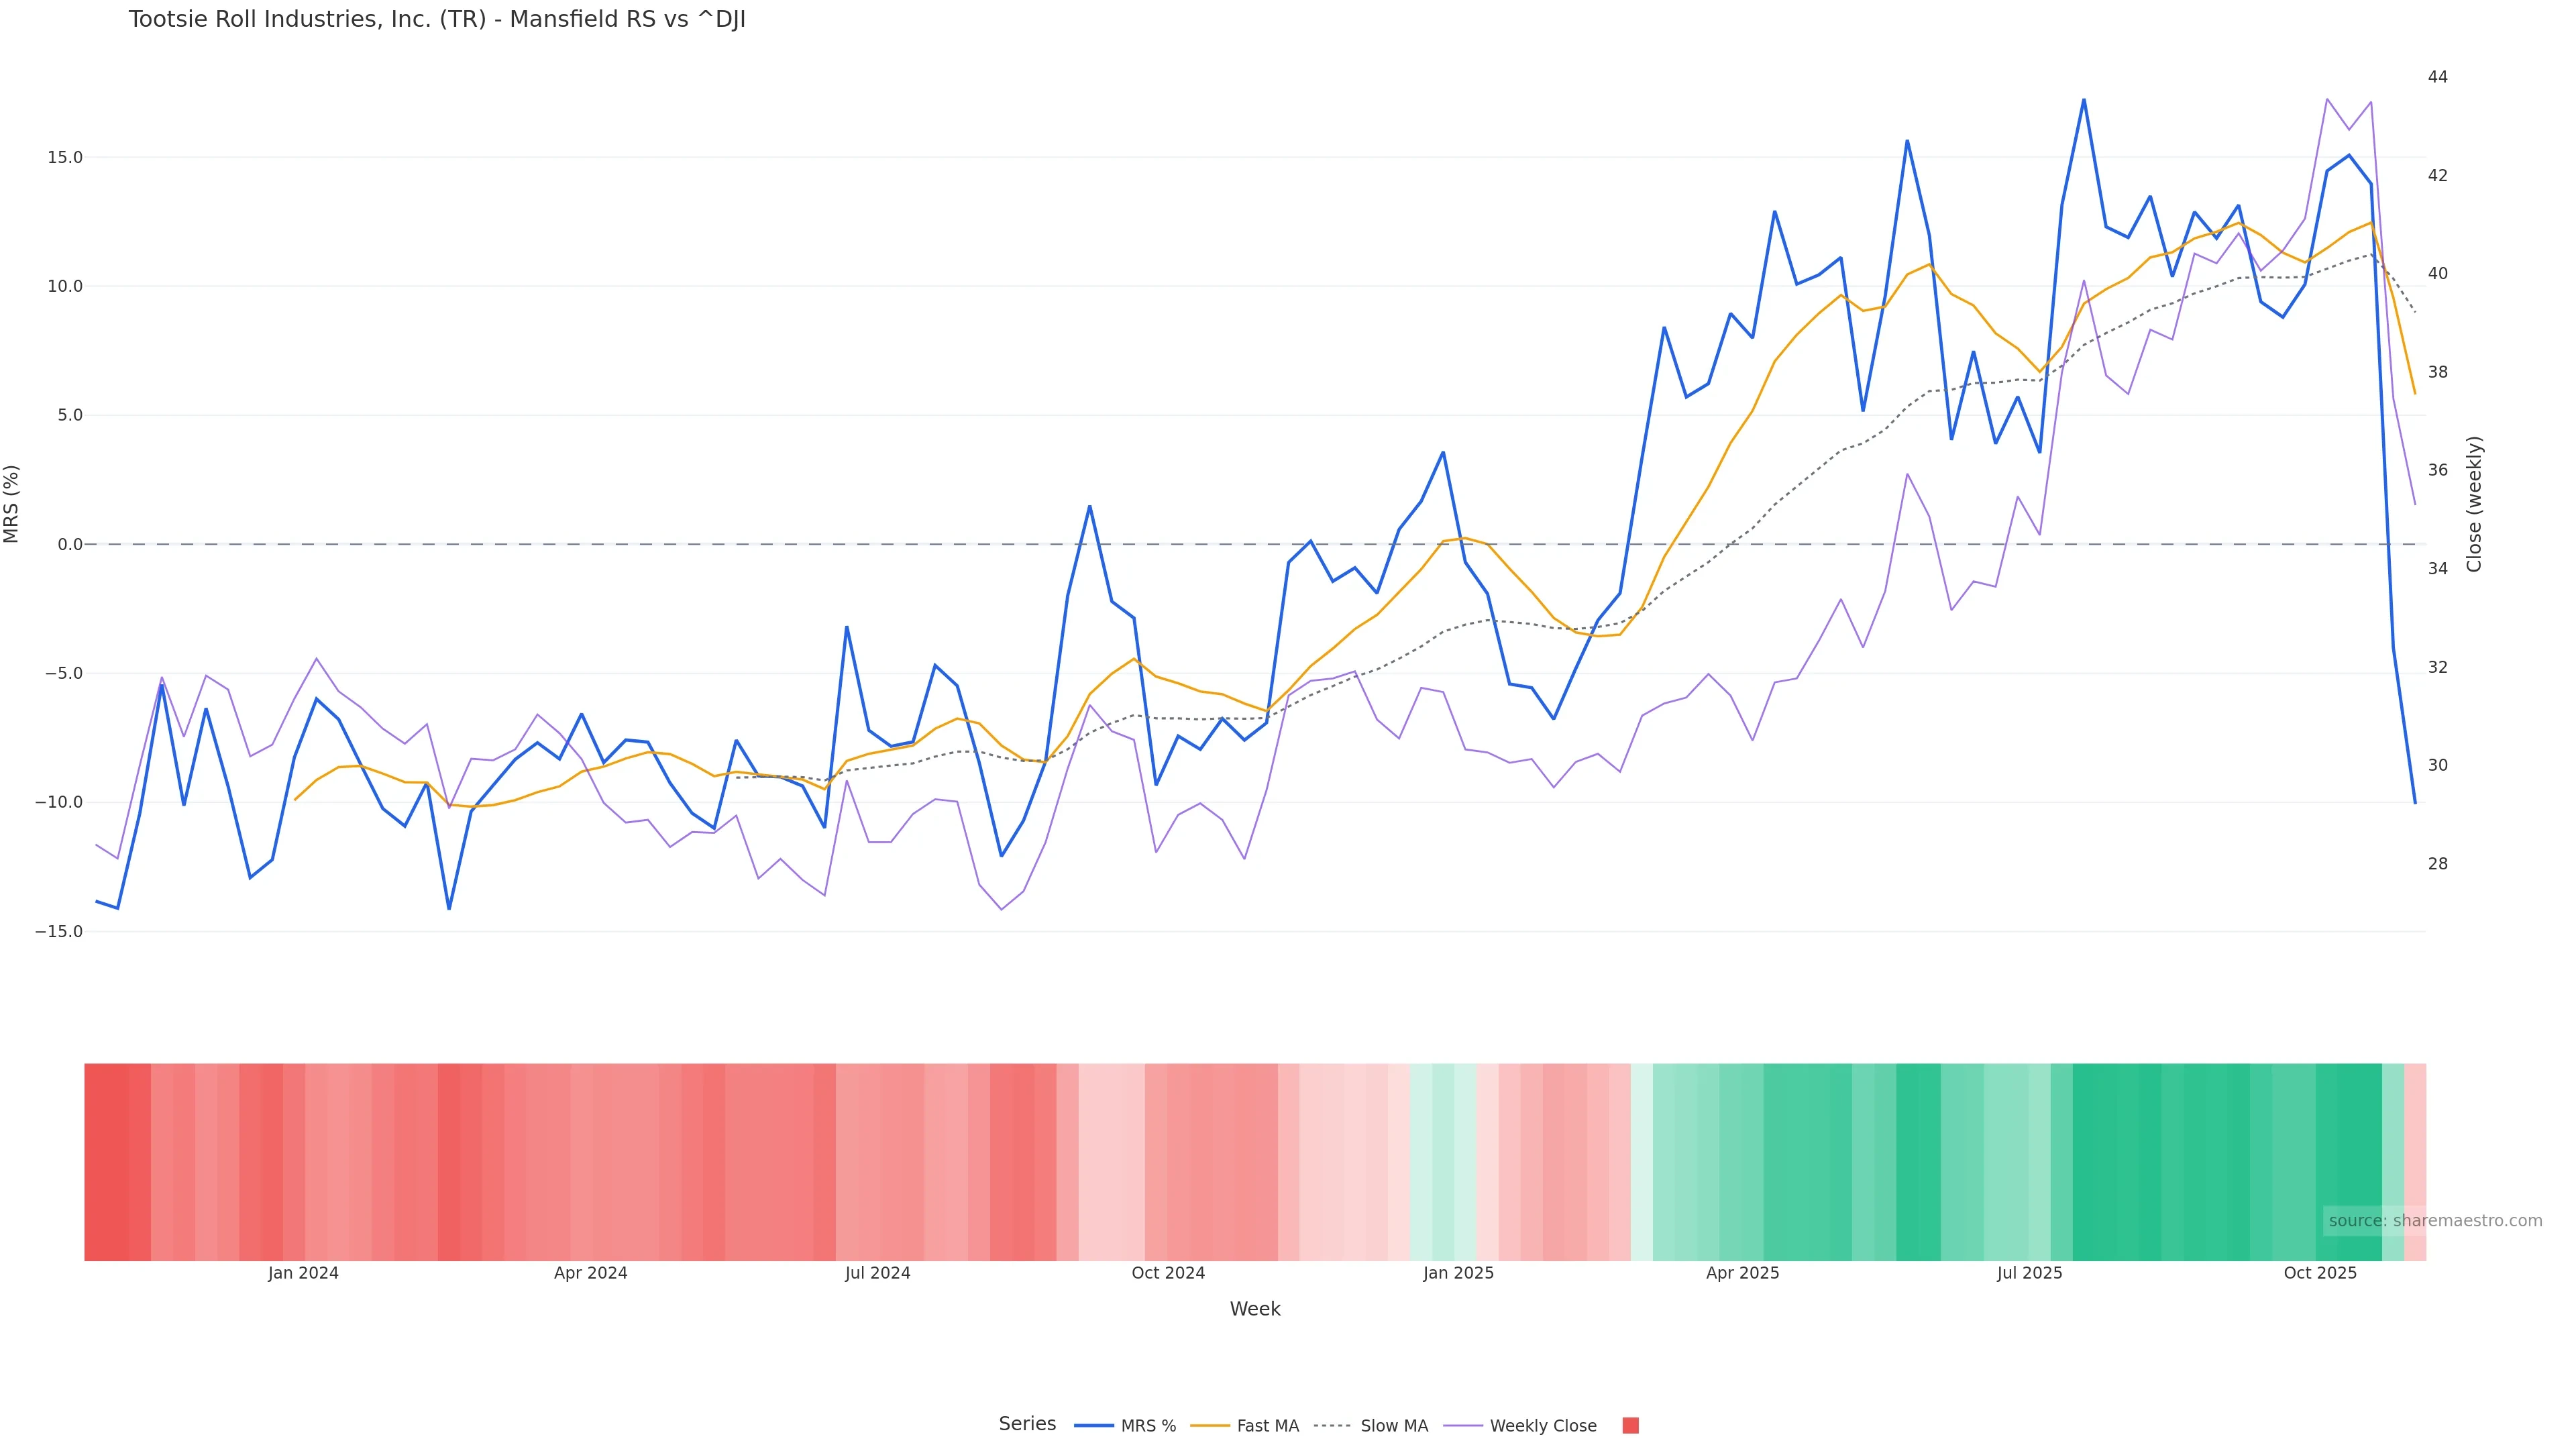Click the Series legend title

(x=1027, y=1424)
